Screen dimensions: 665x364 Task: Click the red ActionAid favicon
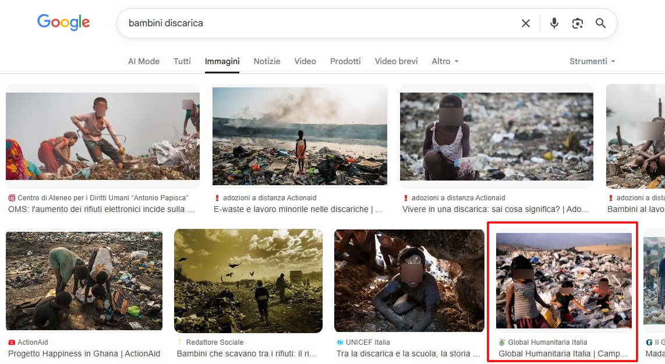(11, 342)
